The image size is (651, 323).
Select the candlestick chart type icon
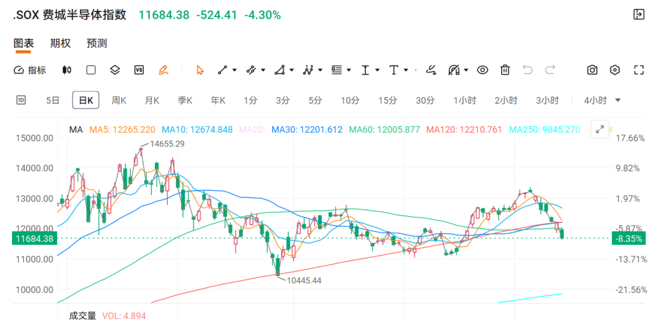(x=66, y=70)
